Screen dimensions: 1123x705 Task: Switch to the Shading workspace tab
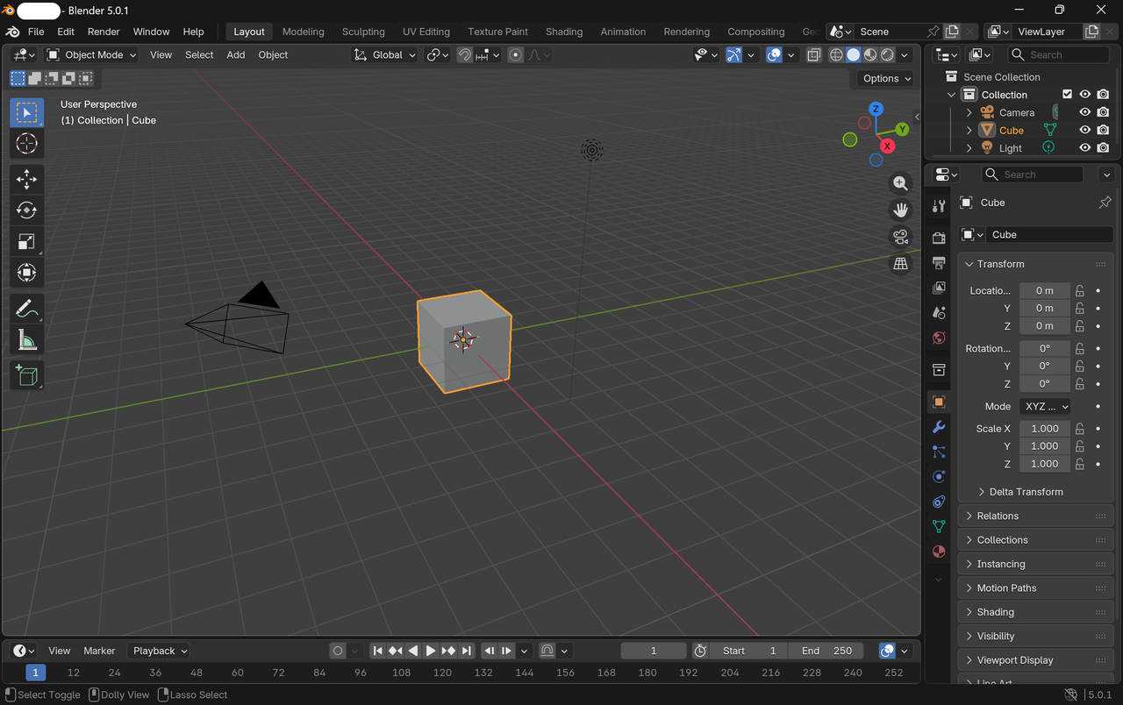click(x=564, y=32)
